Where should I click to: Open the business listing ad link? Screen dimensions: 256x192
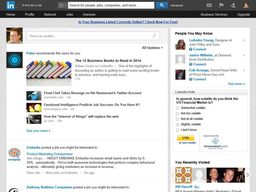128,22
